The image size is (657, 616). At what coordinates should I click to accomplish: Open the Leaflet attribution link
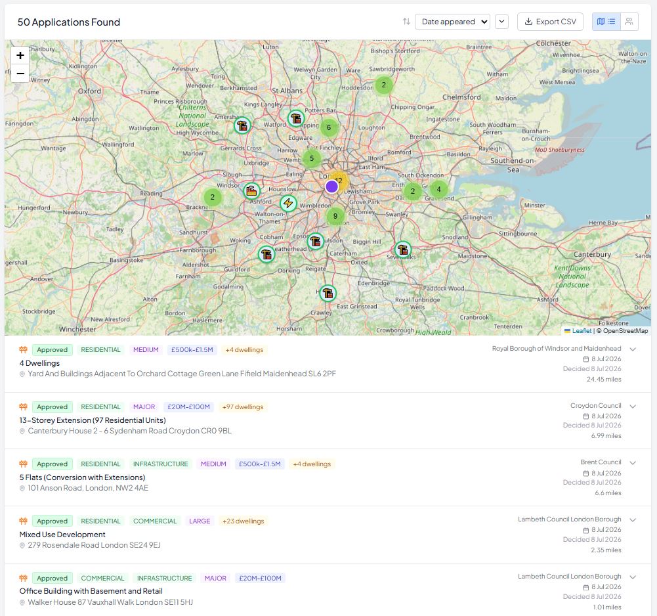tap(582, 330)
